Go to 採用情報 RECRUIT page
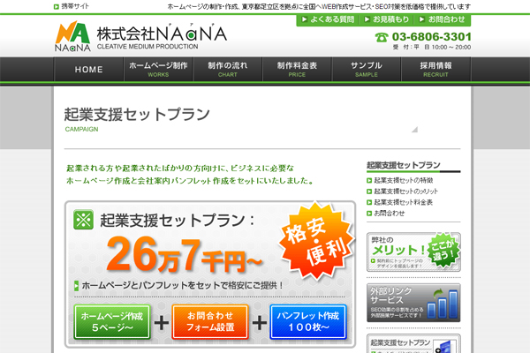This screenshot has width=530, height=353. 435,69
